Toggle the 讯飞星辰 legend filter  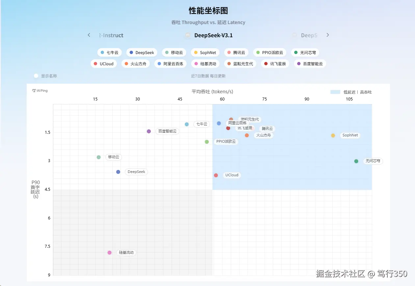click(x=275, y=64)
